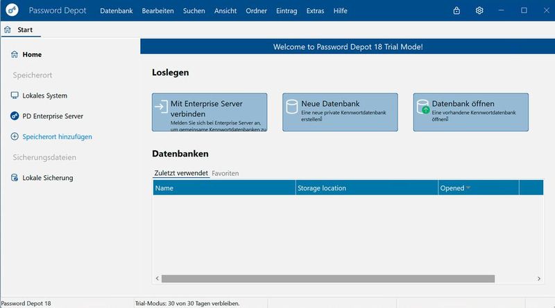Click the database icon on Datenbank öffnen tile
This screenshot has width=555, height=308.
422,107
